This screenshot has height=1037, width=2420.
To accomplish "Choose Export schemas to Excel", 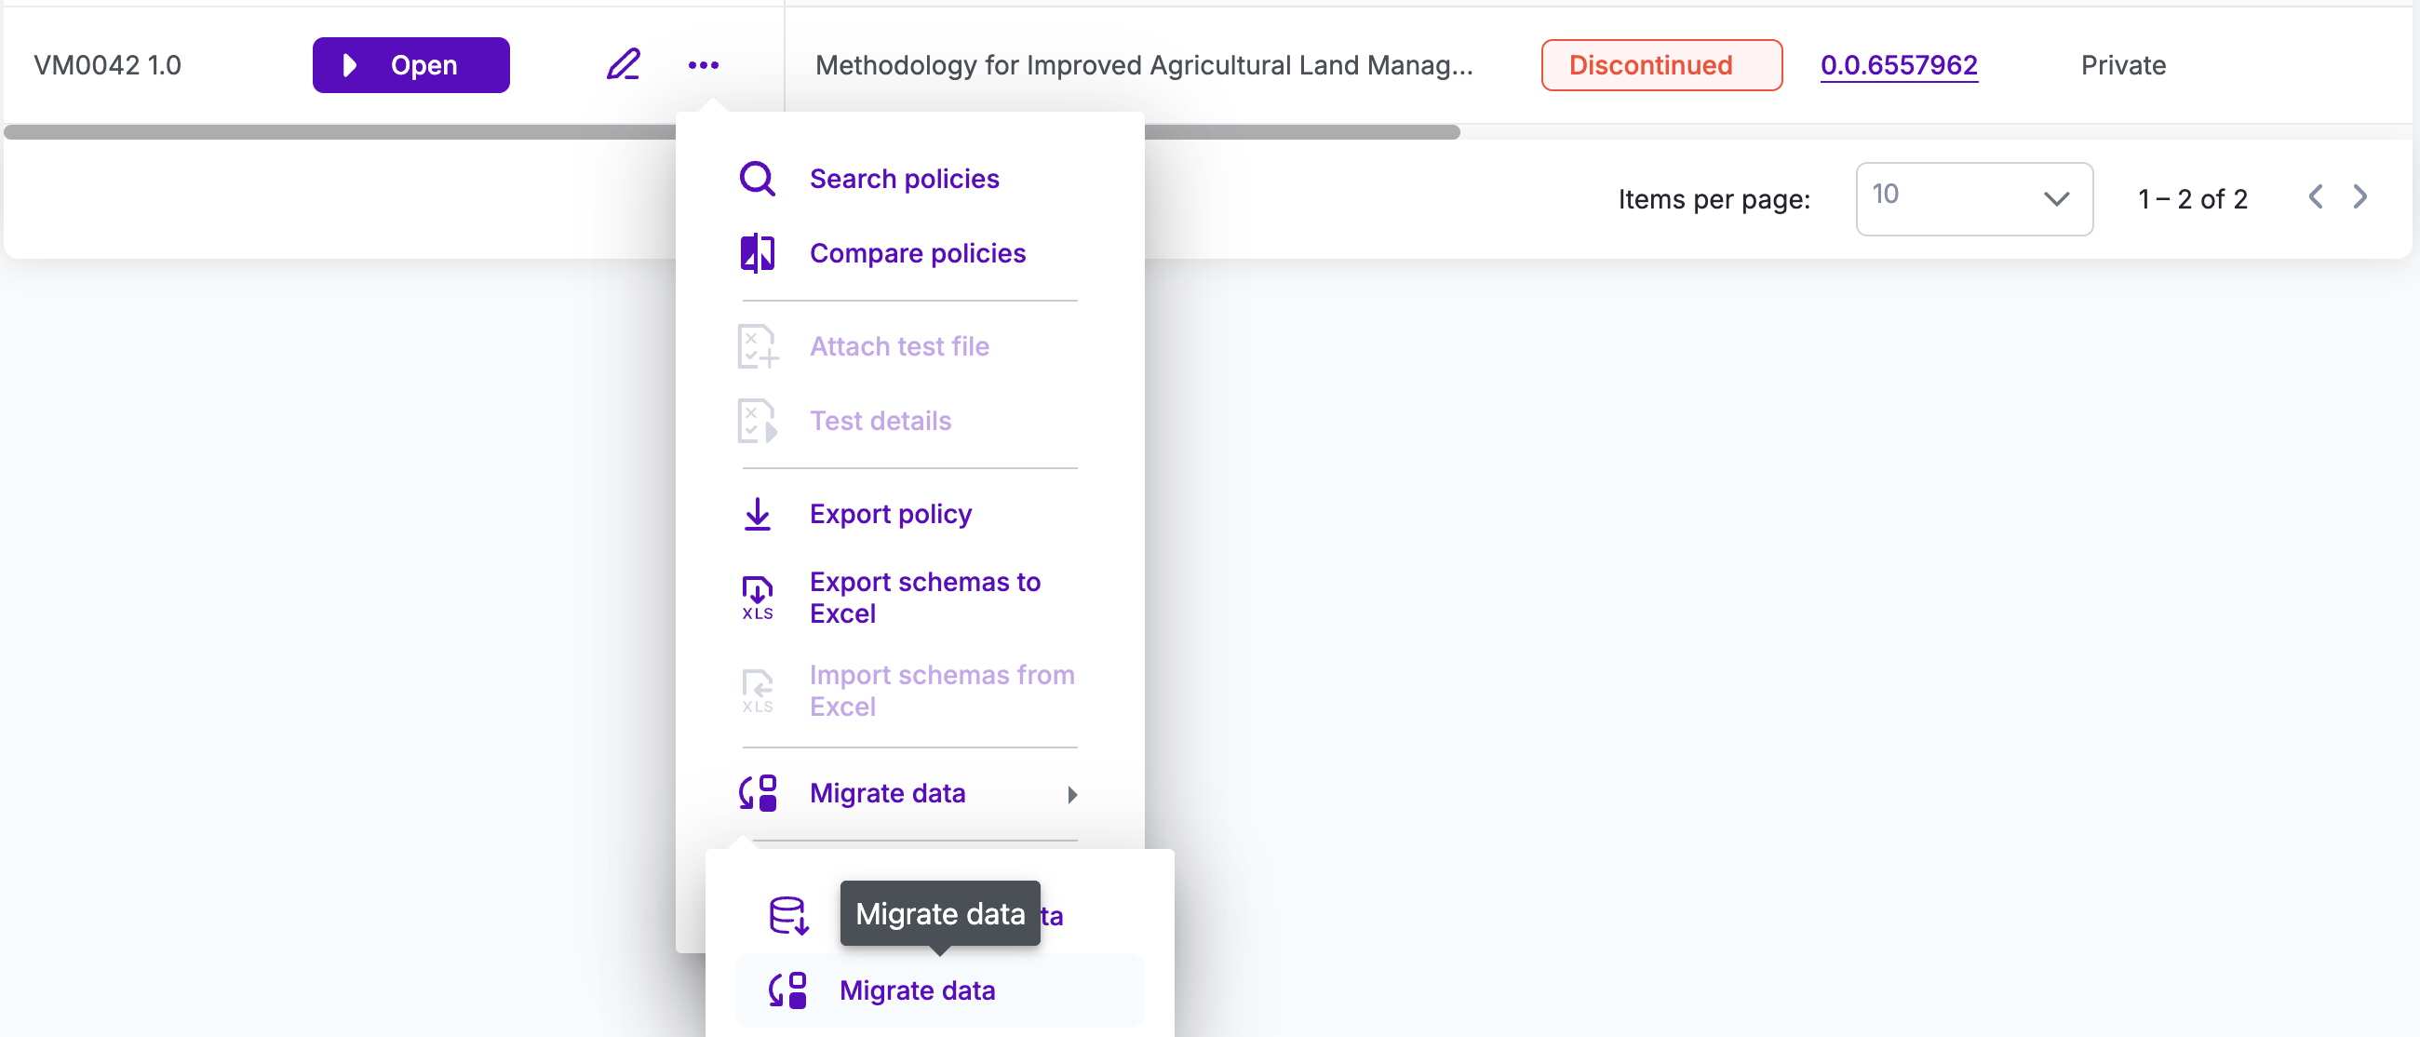I will click(x=924, y=598).
